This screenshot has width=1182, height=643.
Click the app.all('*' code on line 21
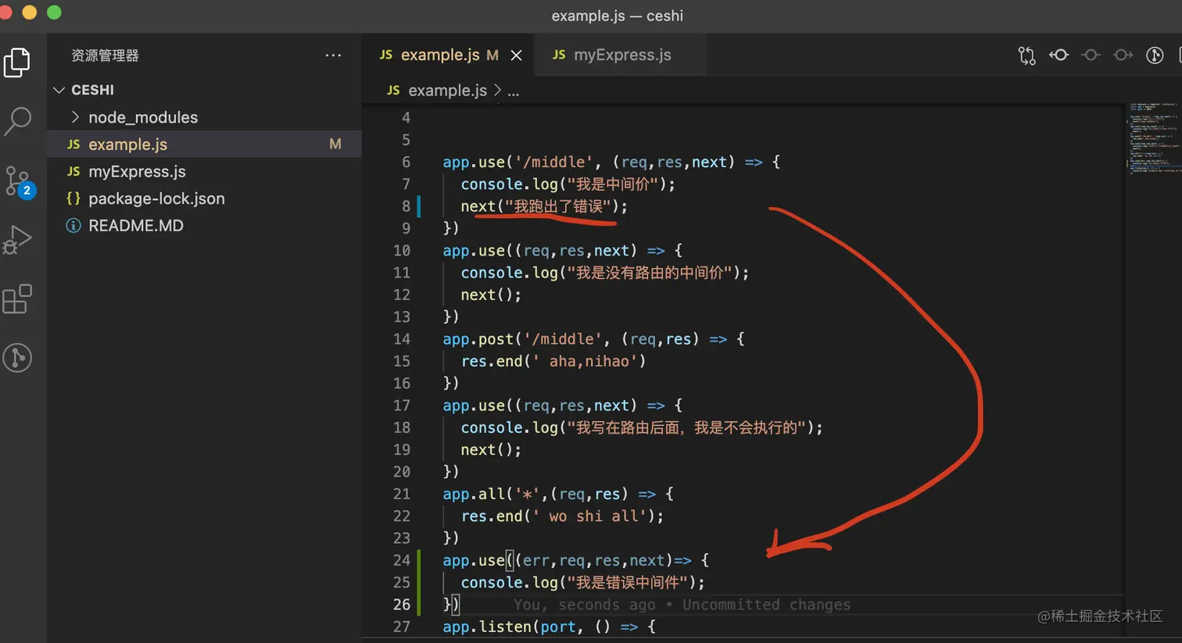pyautogui.click(x=491, y=494)
